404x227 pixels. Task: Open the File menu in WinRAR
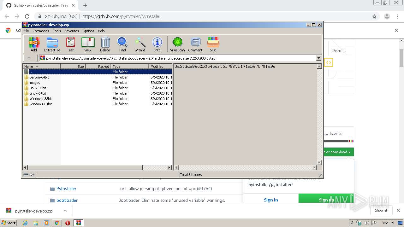coord(26,31)
